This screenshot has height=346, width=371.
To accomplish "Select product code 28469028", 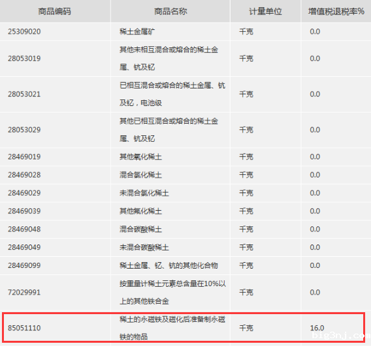I will click(24, 175).
